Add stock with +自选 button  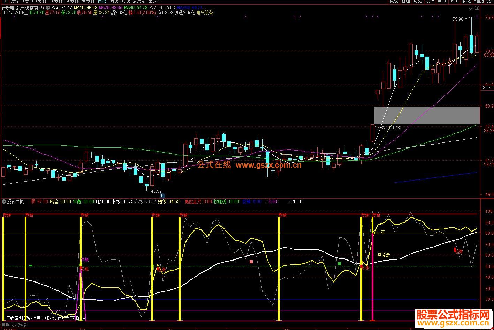pos(479,1)
